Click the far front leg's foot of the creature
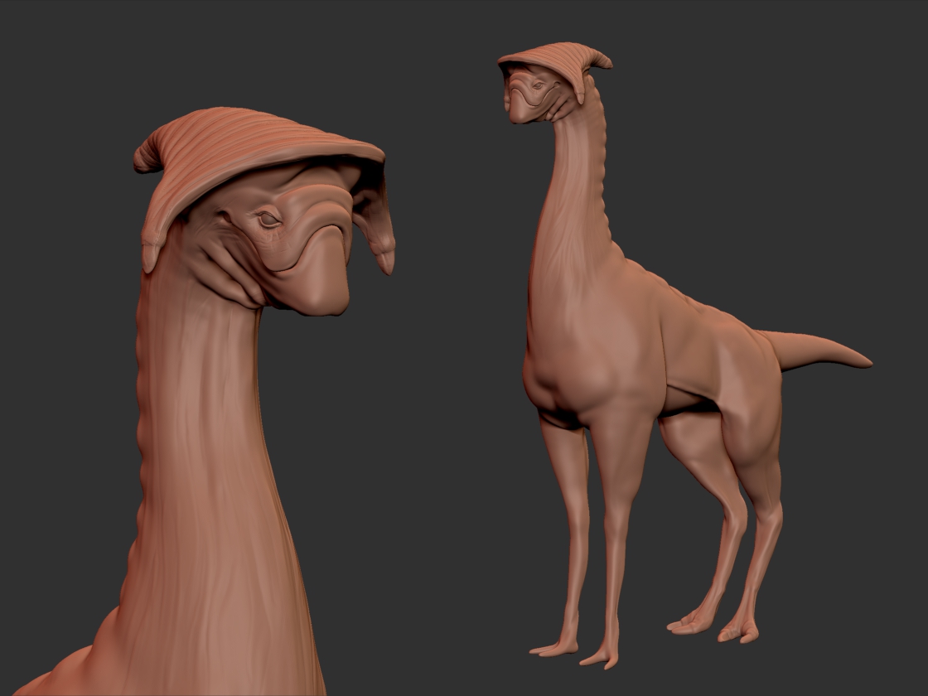 (553, 650)
